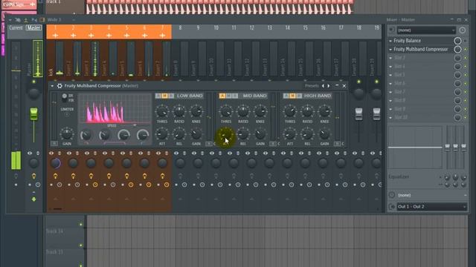
Task: Toggle HIGH BAND A button
Action: (x=286, y=96)
